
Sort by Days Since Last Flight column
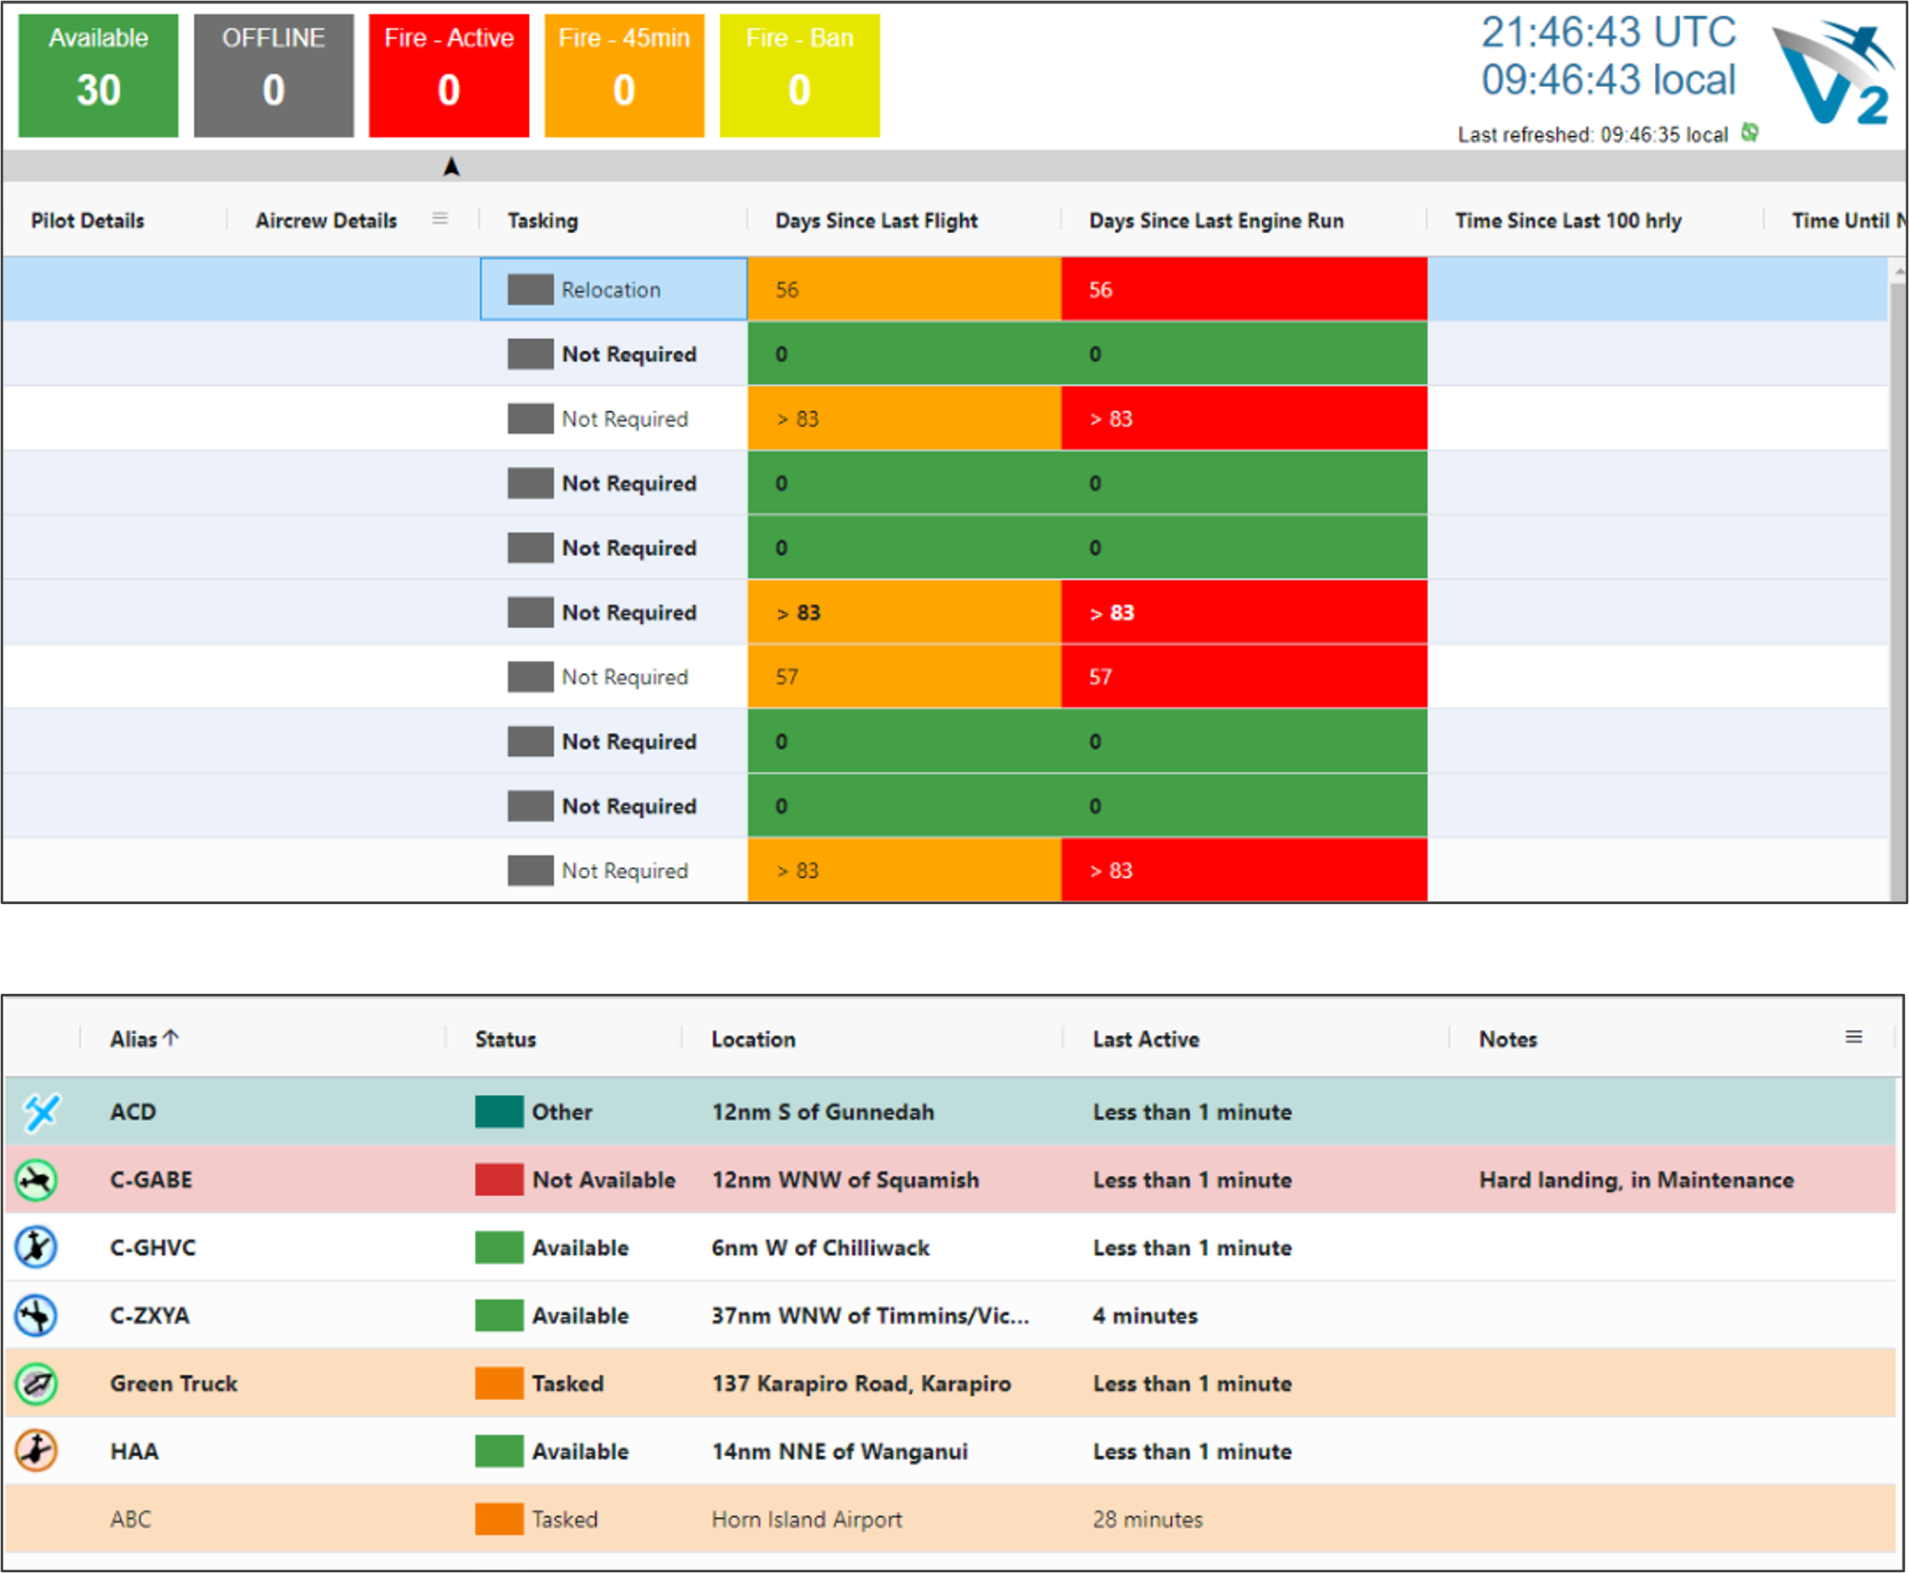[876, 221]
